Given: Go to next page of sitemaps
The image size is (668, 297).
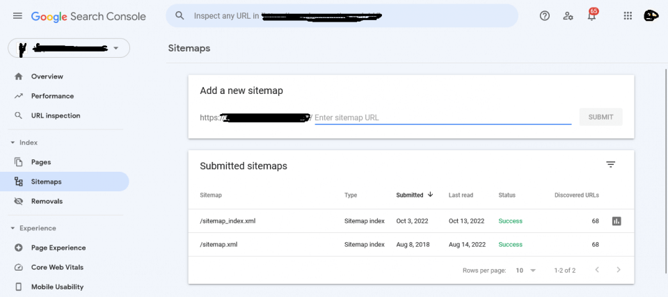Looking at the screenshot, I should coord(619,270).
